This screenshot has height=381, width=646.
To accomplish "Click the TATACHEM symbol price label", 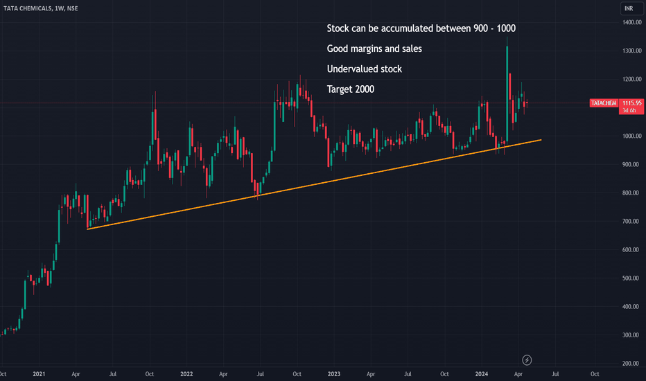I will 604,103.
